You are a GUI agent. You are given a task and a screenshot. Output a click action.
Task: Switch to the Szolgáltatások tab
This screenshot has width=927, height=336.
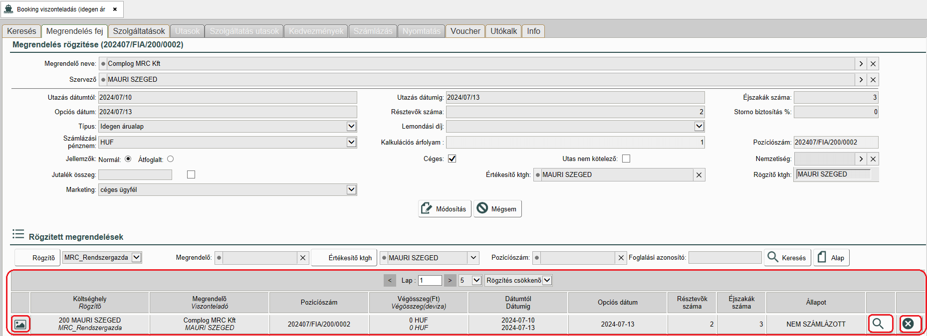139,31
